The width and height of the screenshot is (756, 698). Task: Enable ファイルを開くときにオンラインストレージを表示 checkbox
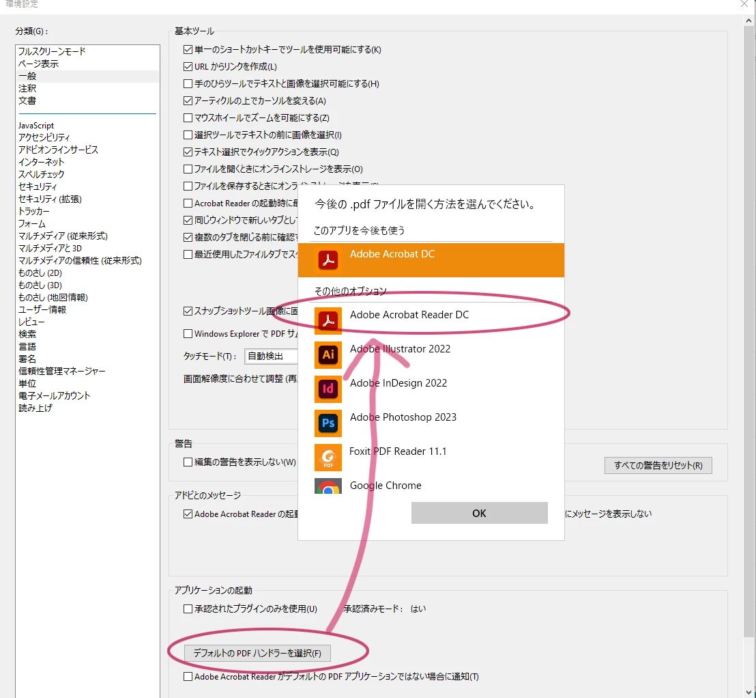click(188, 169)
